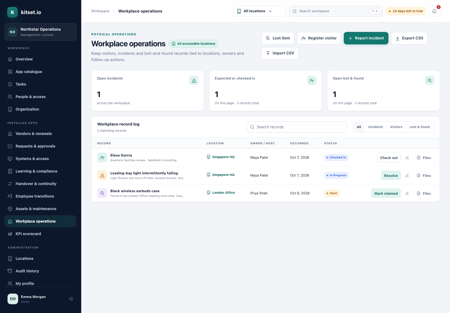
Task: Edit the Black wireless earbuds case pencil icon
Action: [x=407, y=193]
